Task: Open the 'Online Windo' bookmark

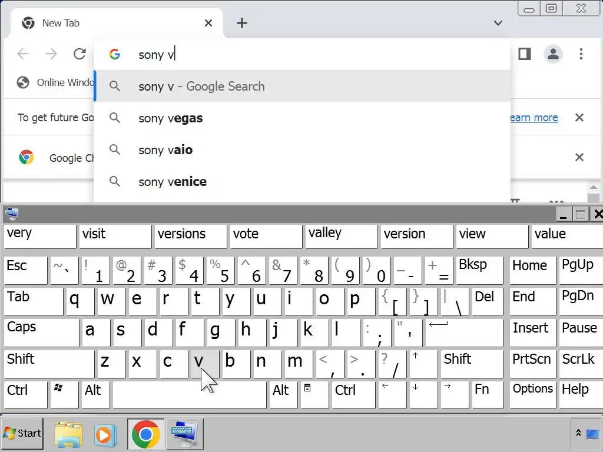Action: coord(55,82)
